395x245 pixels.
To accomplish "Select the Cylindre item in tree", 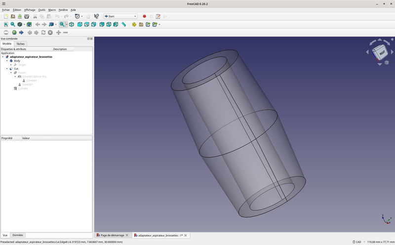I will [x=23, y=88].
